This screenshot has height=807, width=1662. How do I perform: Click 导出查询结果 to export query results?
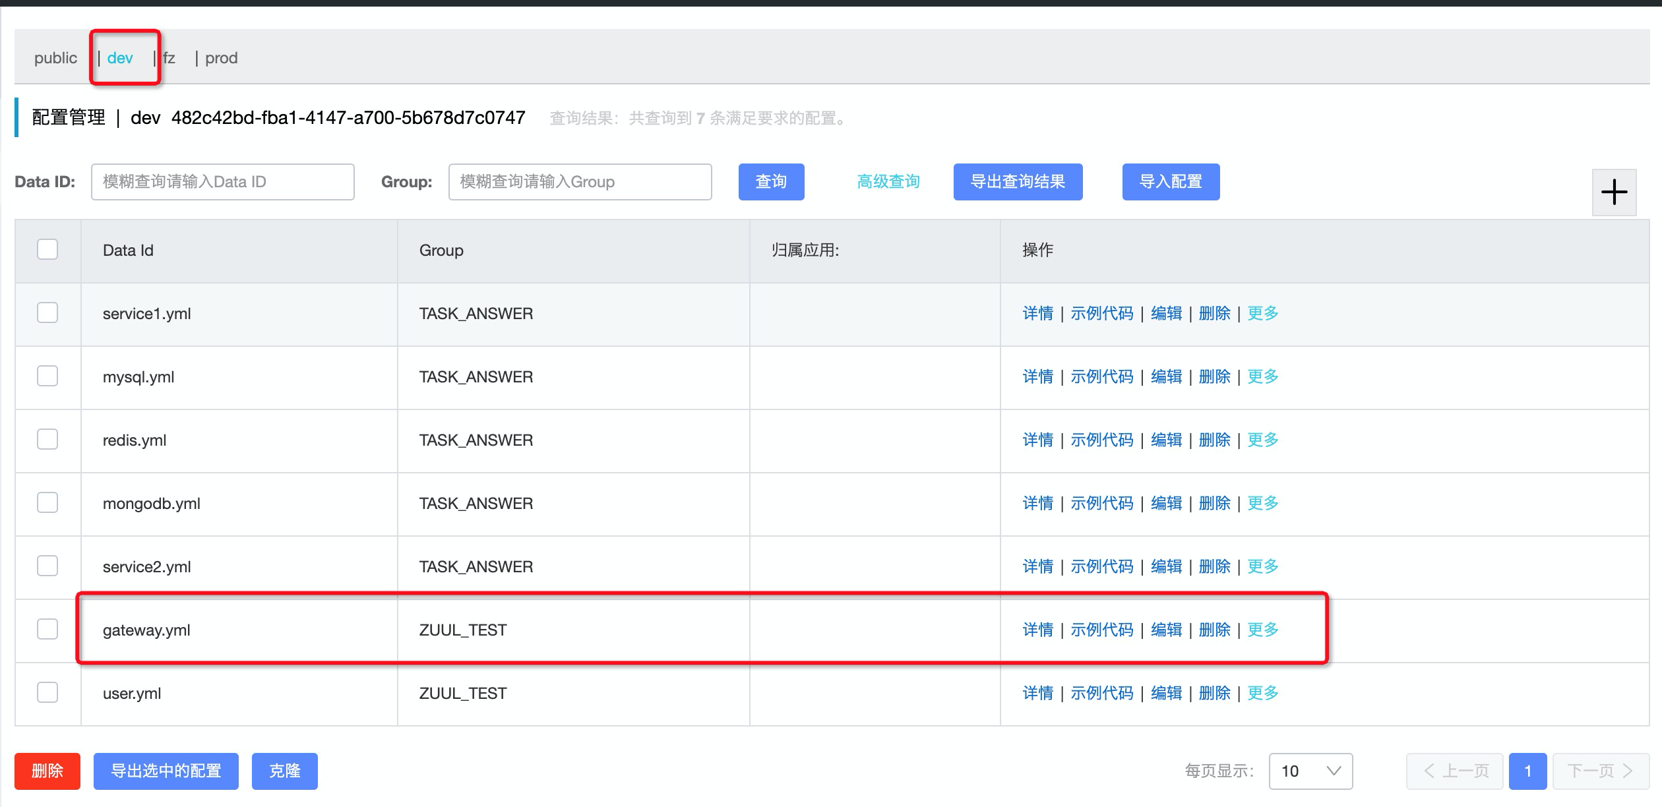[1018, 182]
